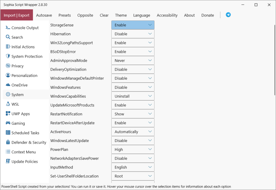Expand the RestartDeviceAfterUpdate dropdown
Viewport: 276px width, 190px height.
pos(133,123)
